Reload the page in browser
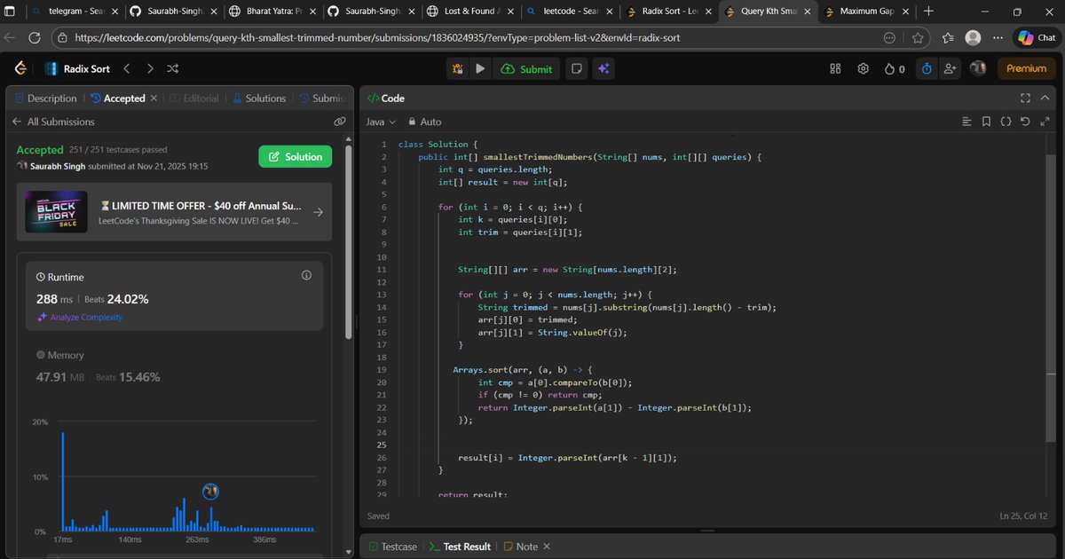Screen dimensions: 1065x559 (x=34, y=38)
